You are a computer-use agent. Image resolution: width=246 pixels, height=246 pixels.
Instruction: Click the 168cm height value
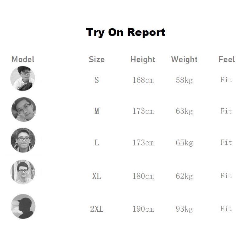pyautogui.click(x=143, y=80)
